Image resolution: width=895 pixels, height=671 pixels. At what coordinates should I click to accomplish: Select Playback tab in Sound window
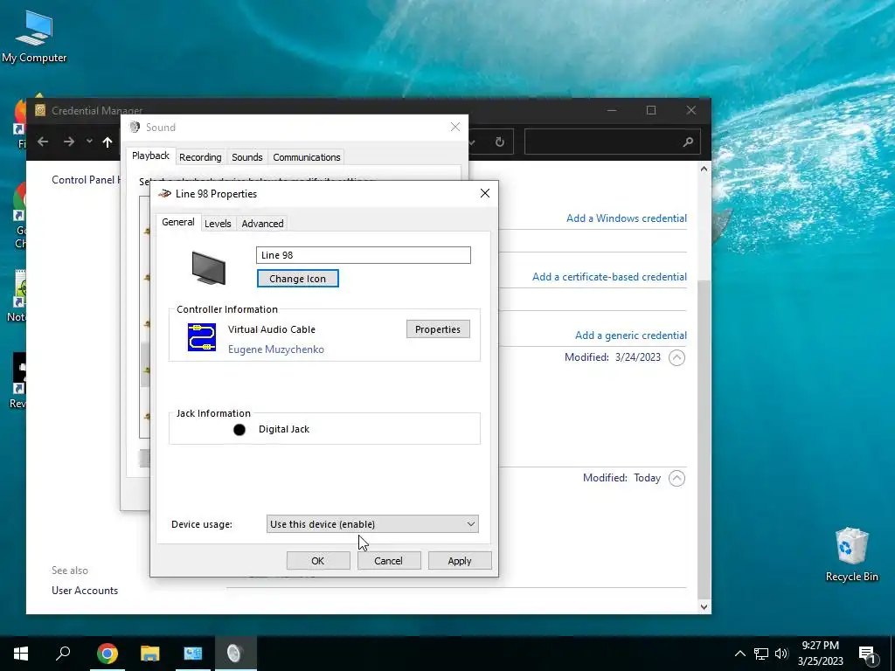click(150, 156)
